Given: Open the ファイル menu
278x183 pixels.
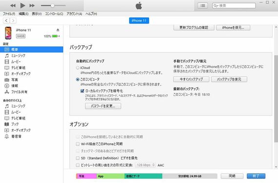Looking at the screenshot, I should 9,14.
